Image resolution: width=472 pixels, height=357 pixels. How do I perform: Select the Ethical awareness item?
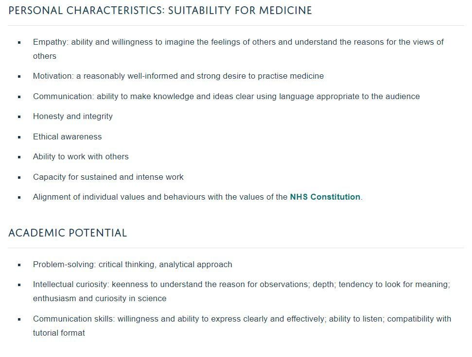pyautogui.click(x=67, y=137)
